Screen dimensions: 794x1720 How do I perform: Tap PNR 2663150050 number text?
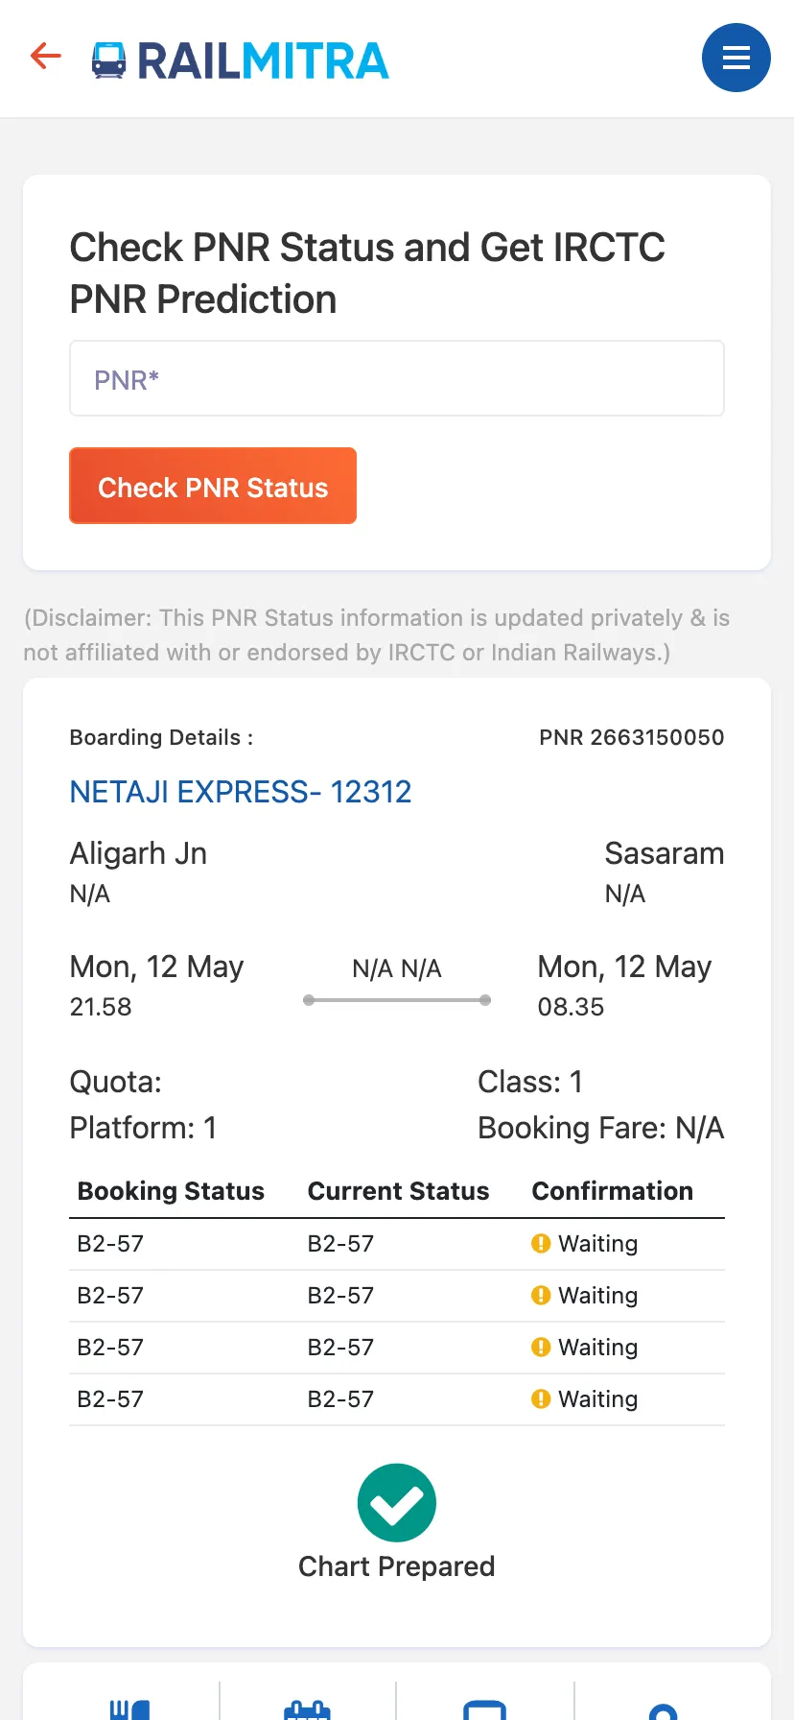pyautogui.click(x=632, y=737)
